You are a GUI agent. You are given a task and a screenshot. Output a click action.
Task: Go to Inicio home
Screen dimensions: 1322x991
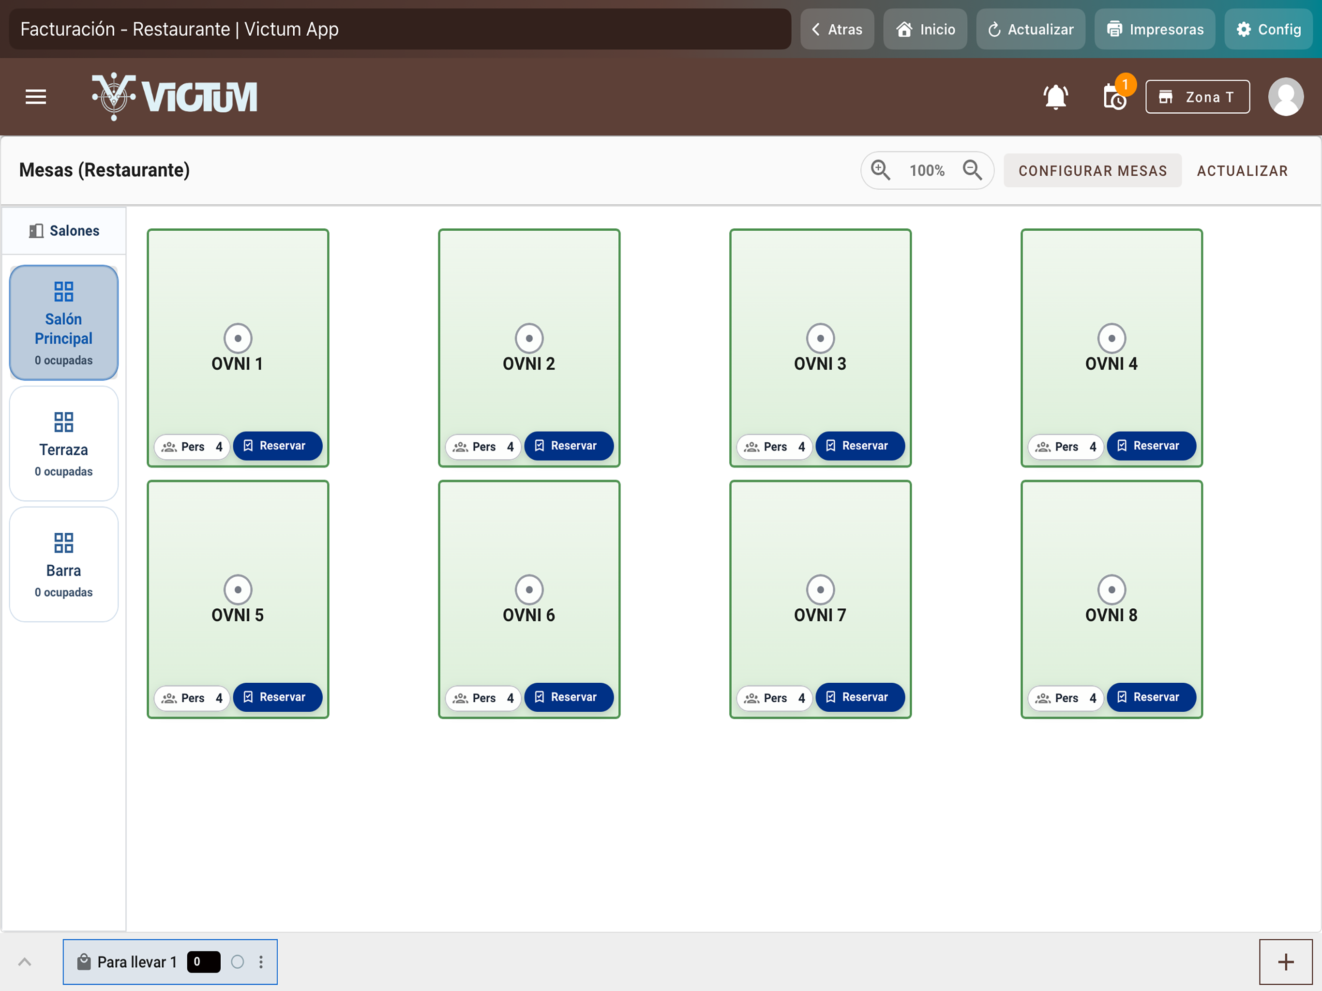(925, 30)
